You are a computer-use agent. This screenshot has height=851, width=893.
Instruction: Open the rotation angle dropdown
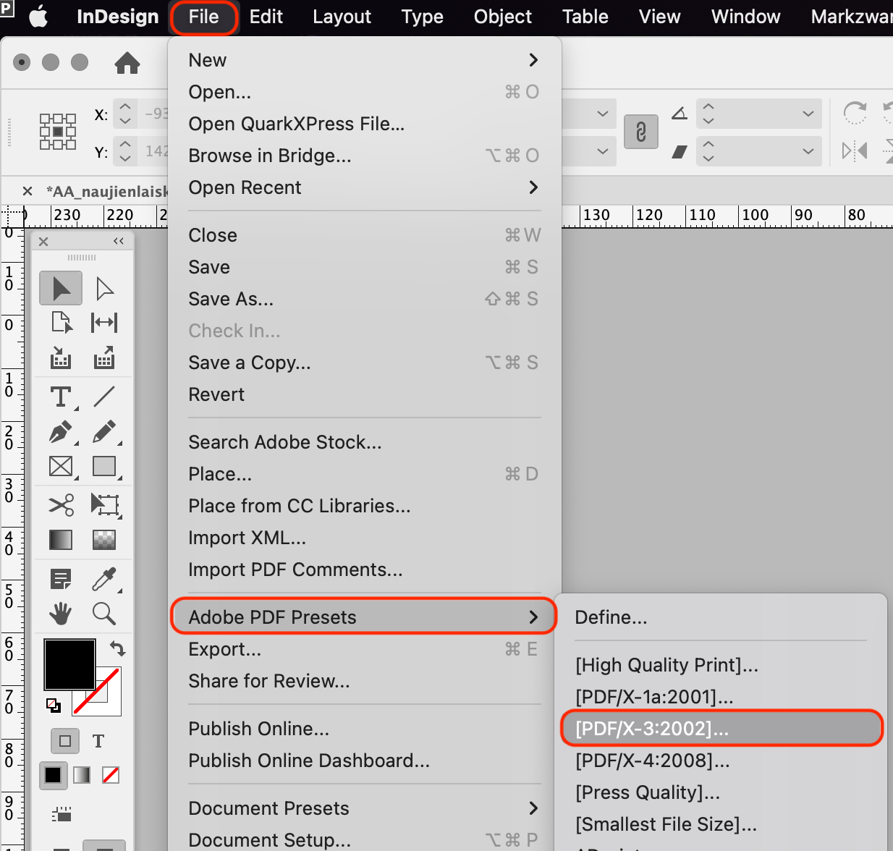808,114
